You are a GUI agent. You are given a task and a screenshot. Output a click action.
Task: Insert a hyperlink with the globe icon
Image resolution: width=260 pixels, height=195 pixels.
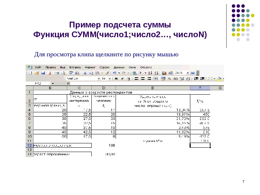(135, 73)
